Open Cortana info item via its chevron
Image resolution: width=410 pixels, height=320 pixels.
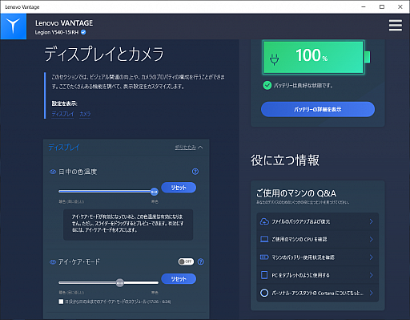pos(371,293)
